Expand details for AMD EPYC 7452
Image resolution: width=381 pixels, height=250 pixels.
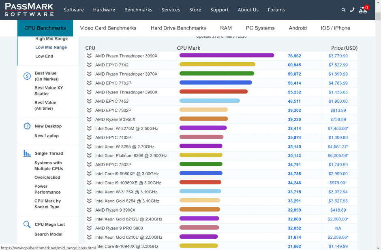click(x=89, y=101)
